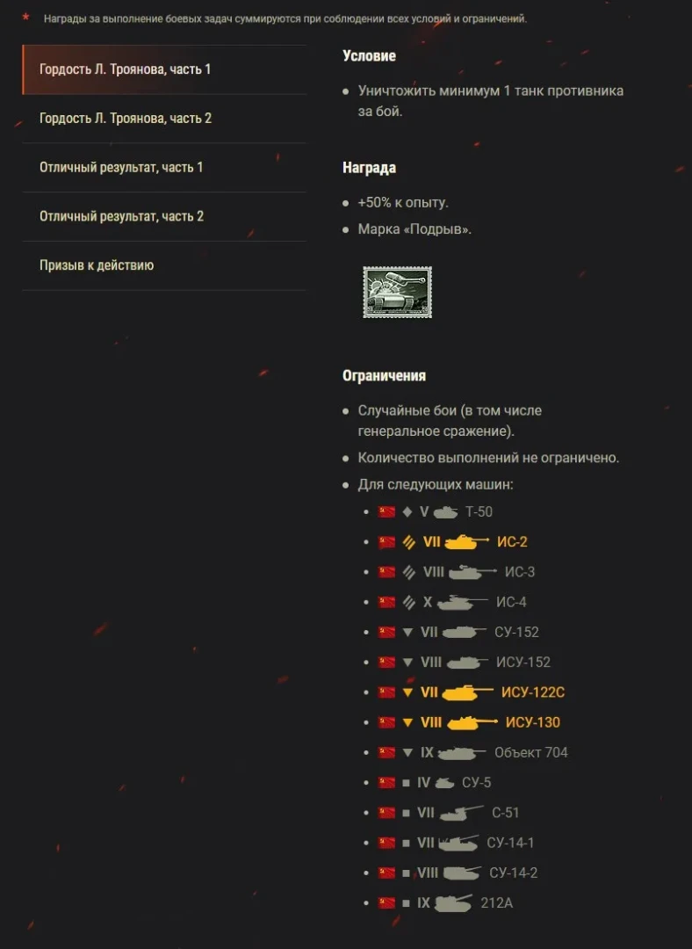Click the T-50 tank silhouette icon
This screenshot has height=949, width=692.
click(x=445, y=512)
